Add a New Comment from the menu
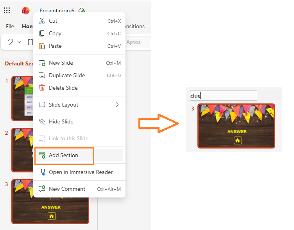294x230 pixels. pyautogui.click(x=67, y=189)
